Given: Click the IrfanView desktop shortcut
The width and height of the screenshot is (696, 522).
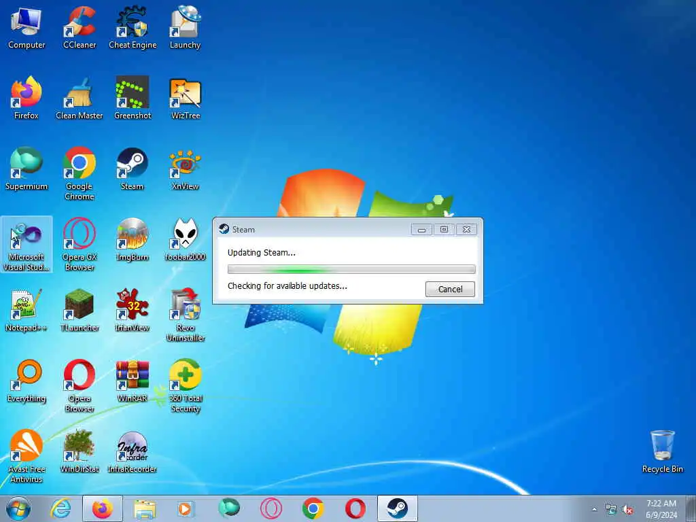Looking at the screenshot, I should pos(133,311).
